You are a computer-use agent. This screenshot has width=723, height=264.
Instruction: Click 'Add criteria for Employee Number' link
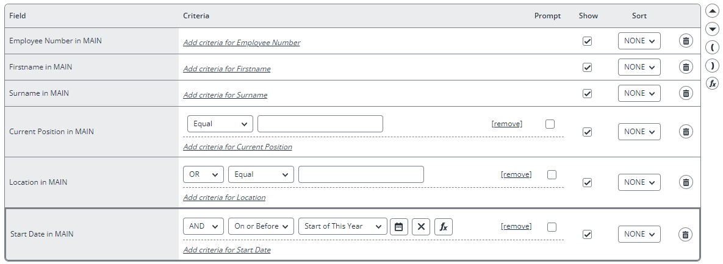point(242,43)
